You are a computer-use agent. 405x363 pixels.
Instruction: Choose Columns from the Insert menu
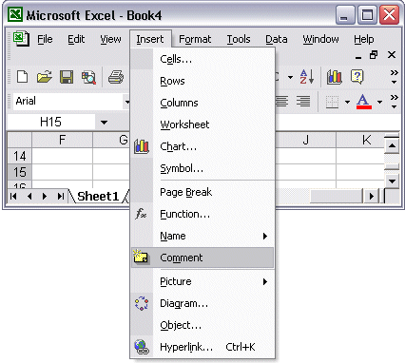(202, 103)
